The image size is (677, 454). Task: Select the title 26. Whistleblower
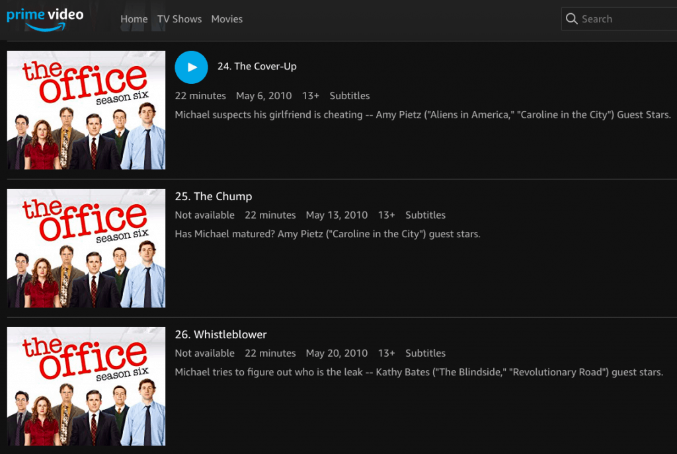221,334
